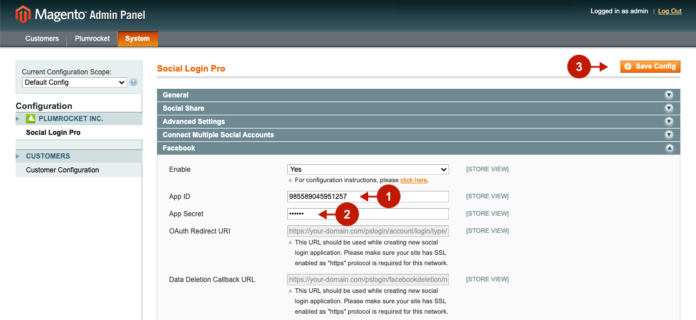The width and height of the screenshot is (696, 320).
Task: Open the Advanced Settings section header
Action: (x=418, y=122)
